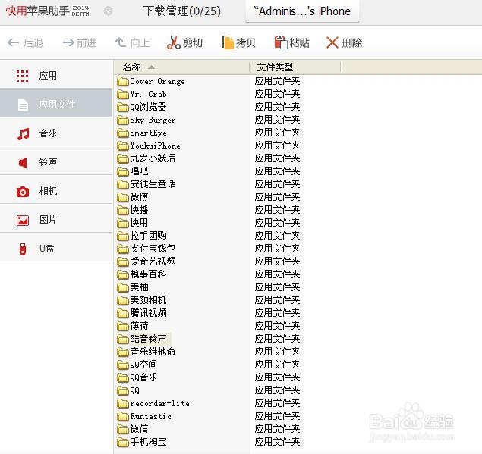Click the Up (向上) arrow
482x454 pixels.
121,42
